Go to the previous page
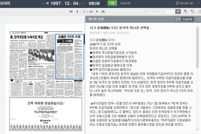 77,12
